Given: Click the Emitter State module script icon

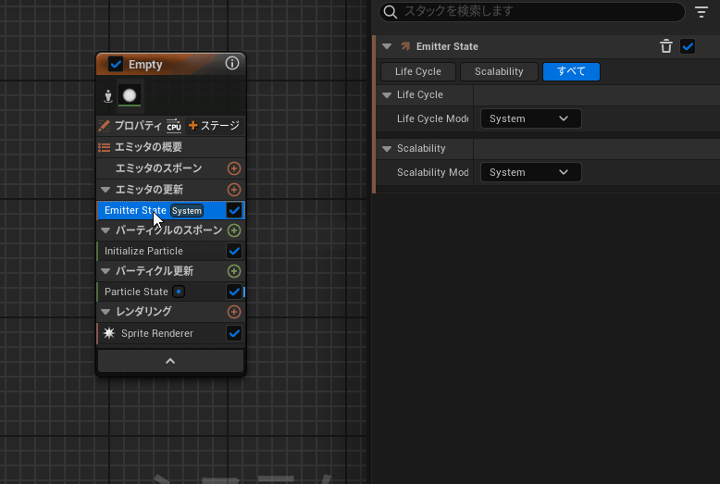Looking at the screenshot, I should tap(405, 46).
